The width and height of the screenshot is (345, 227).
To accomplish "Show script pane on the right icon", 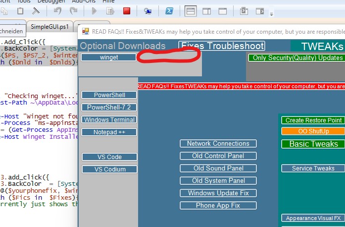I will (x=206, y=11).
